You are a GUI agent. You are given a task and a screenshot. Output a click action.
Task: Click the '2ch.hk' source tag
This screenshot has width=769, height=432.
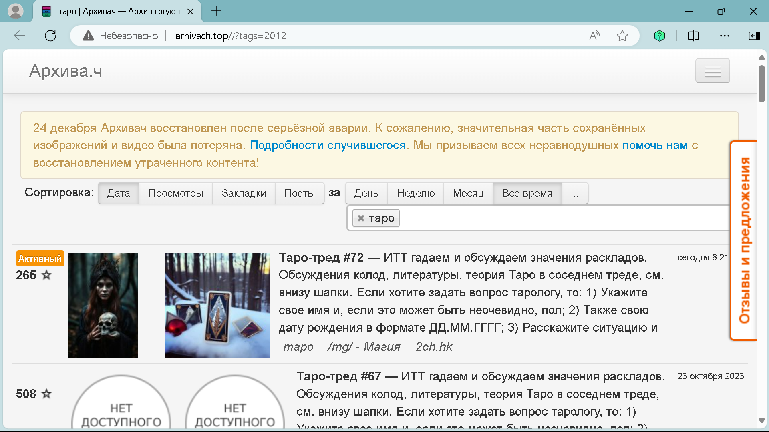pos(434,346)
